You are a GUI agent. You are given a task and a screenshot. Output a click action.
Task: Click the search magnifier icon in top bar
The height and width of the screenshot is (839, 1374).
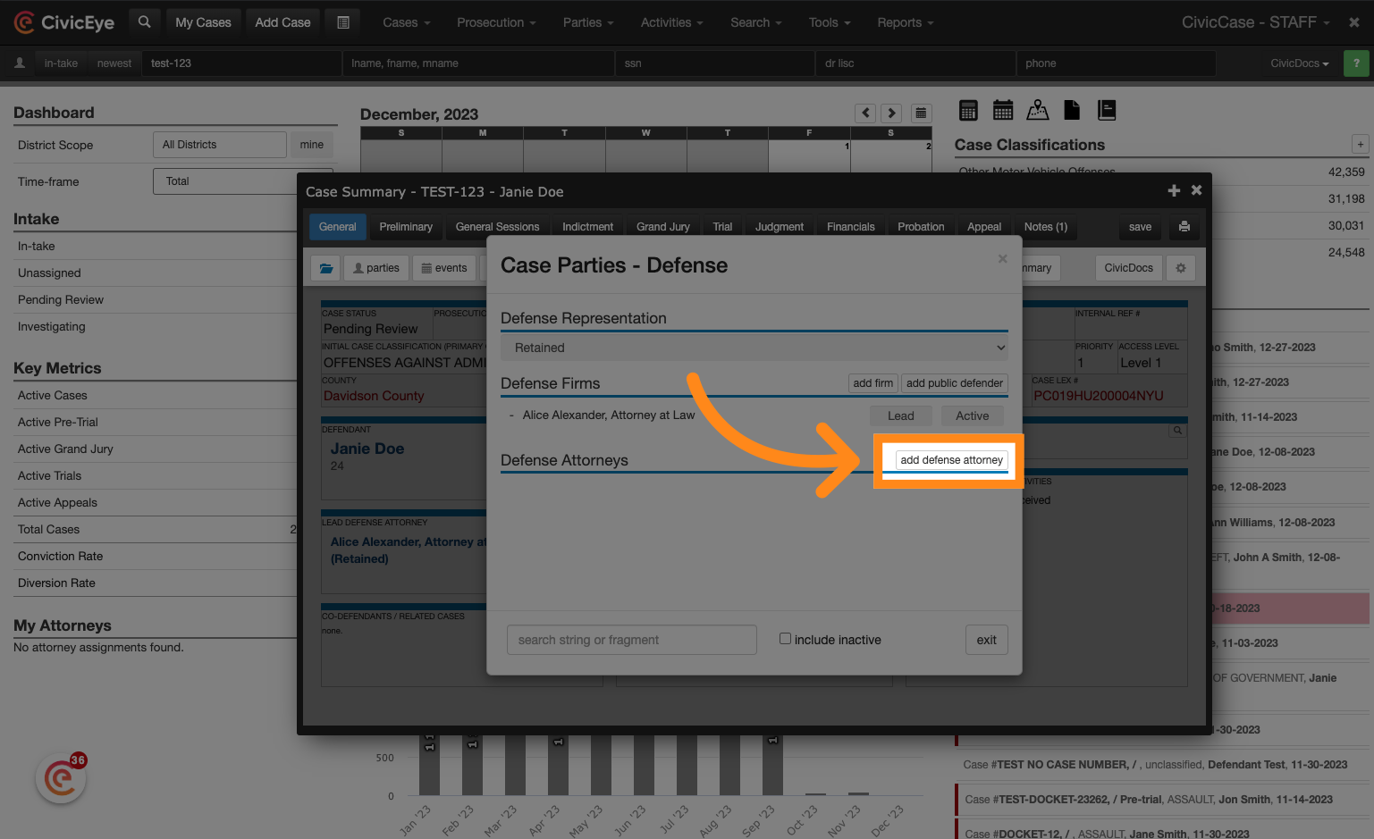144,22
